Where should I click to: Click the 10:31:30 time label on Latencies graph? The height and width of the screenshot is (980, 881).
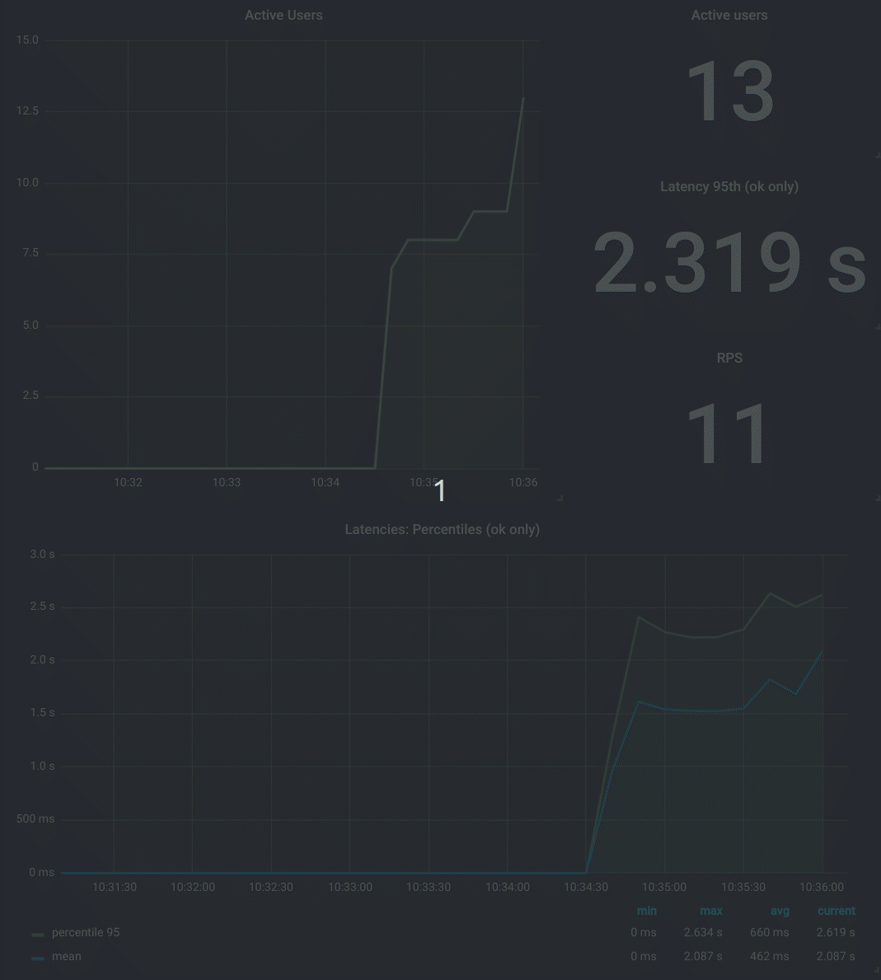(x=115, y=887)
